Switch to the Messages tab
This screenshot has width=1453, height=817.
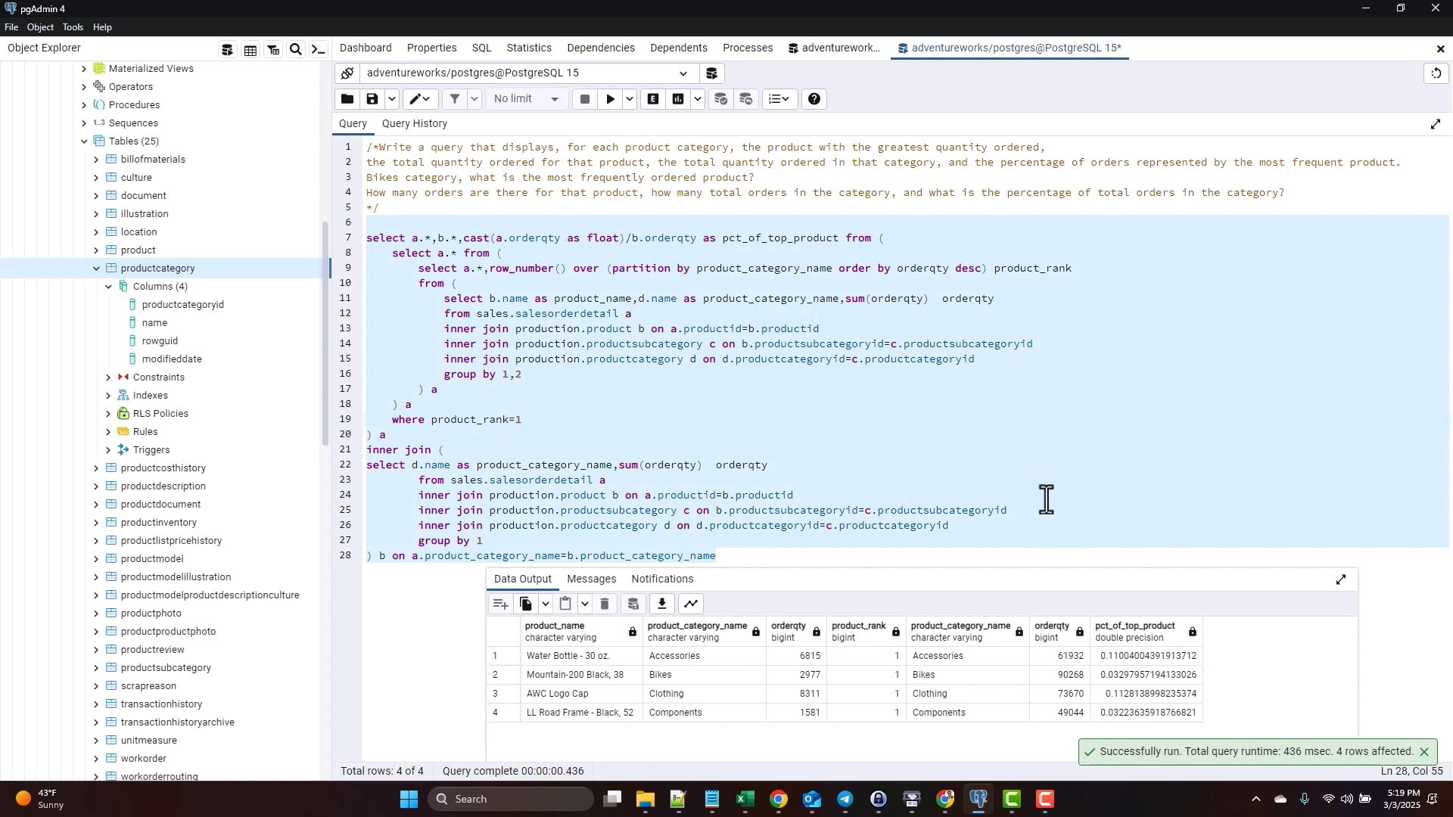tap(591, 579)
